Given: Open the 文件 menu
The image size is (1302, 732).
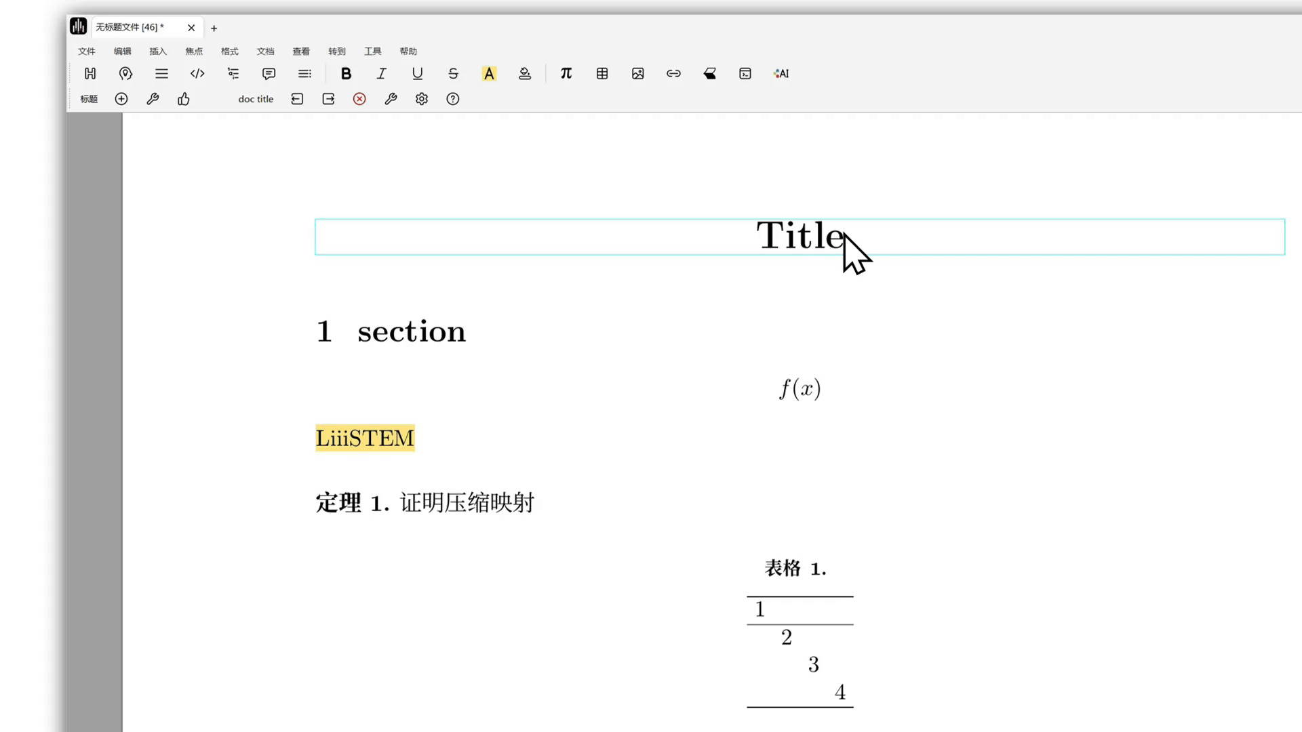Looking at the screenshot, I should [86, 51].
